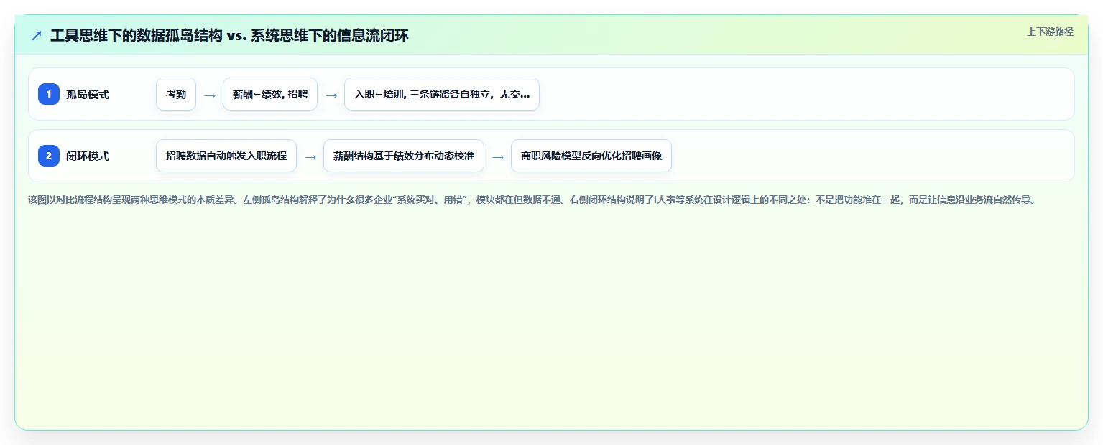The width and height of the screenshot is (1103, 445).
Task: Click the 考勤 step box
Action: click(x=176, y=94)
